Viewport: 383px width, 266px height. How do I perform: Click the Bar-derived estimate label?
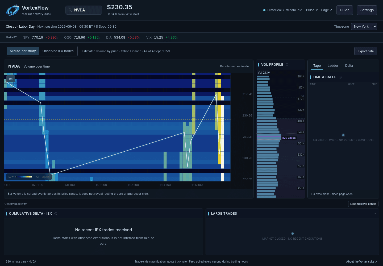(235, 66)
